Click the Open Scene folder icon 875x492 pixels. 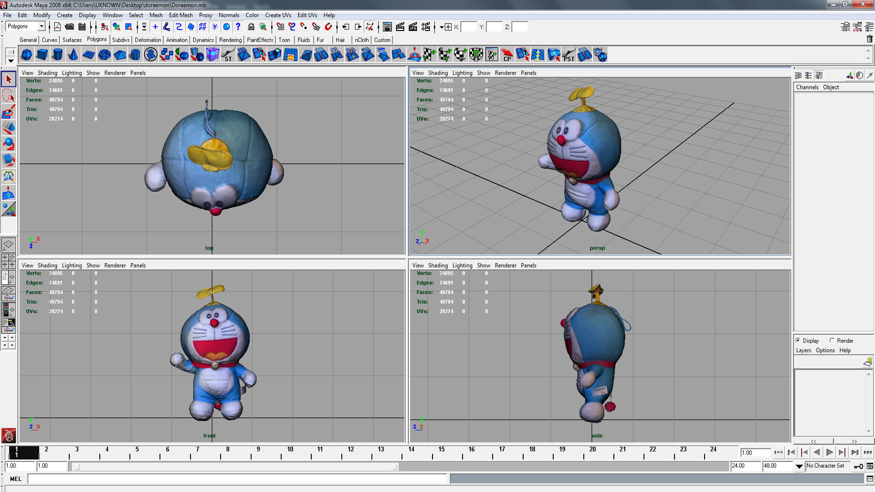point(69,27)
